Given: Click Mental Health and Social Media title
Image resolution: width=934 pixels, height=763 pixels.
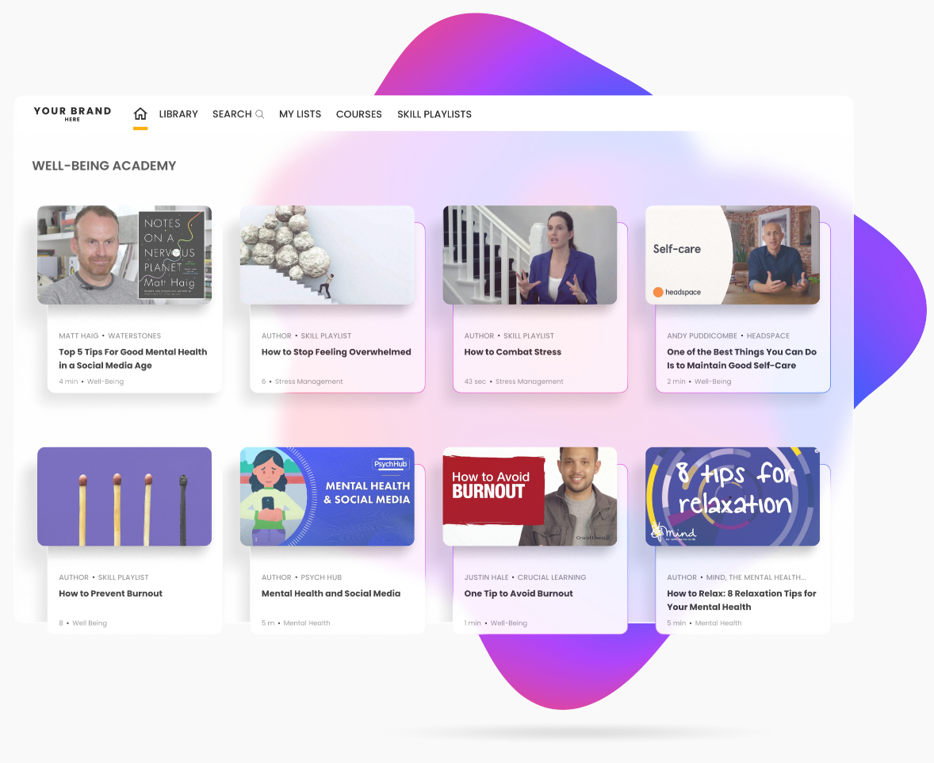Looking at the screenshot, I should point(331,593).
